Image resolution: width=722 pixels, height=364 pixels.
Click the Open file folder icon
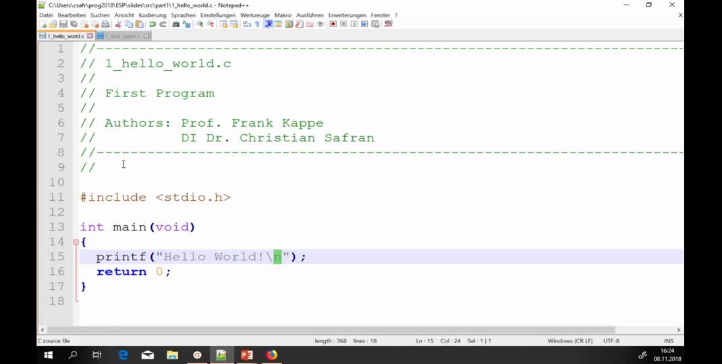[x=53, y=24]
